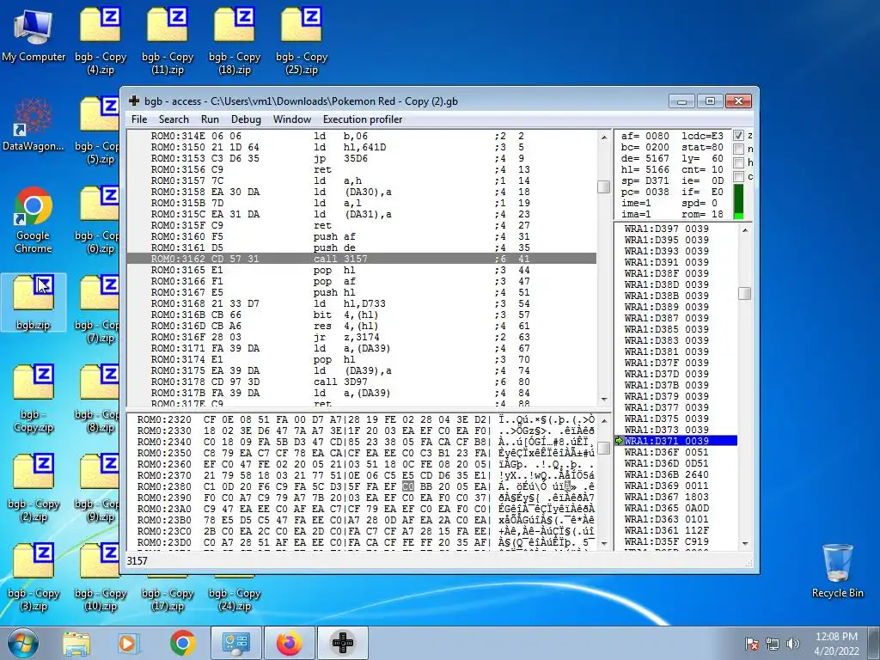Click down arrow of stack view scrollbar
The image size is (880, 660).
745,543
